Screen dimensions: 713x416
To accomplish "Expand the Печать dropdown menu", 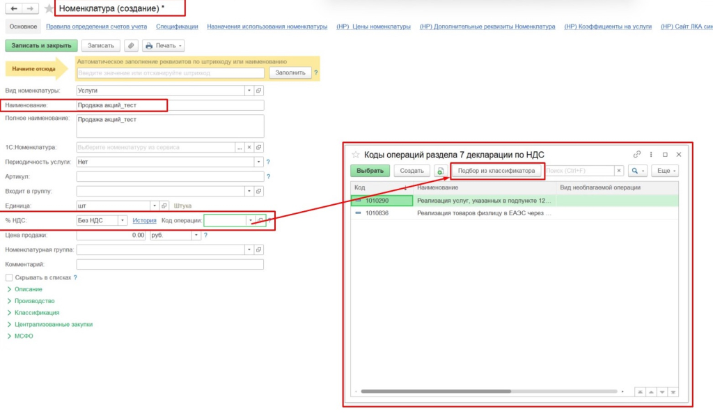I will (x=163, y=45).
